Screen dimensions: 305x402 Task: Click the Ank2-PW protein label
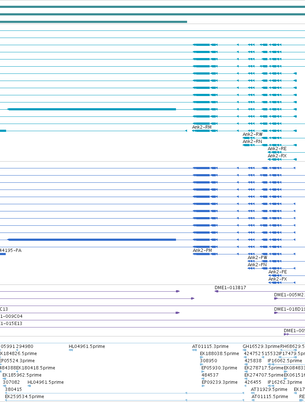(x=257, y=258)
